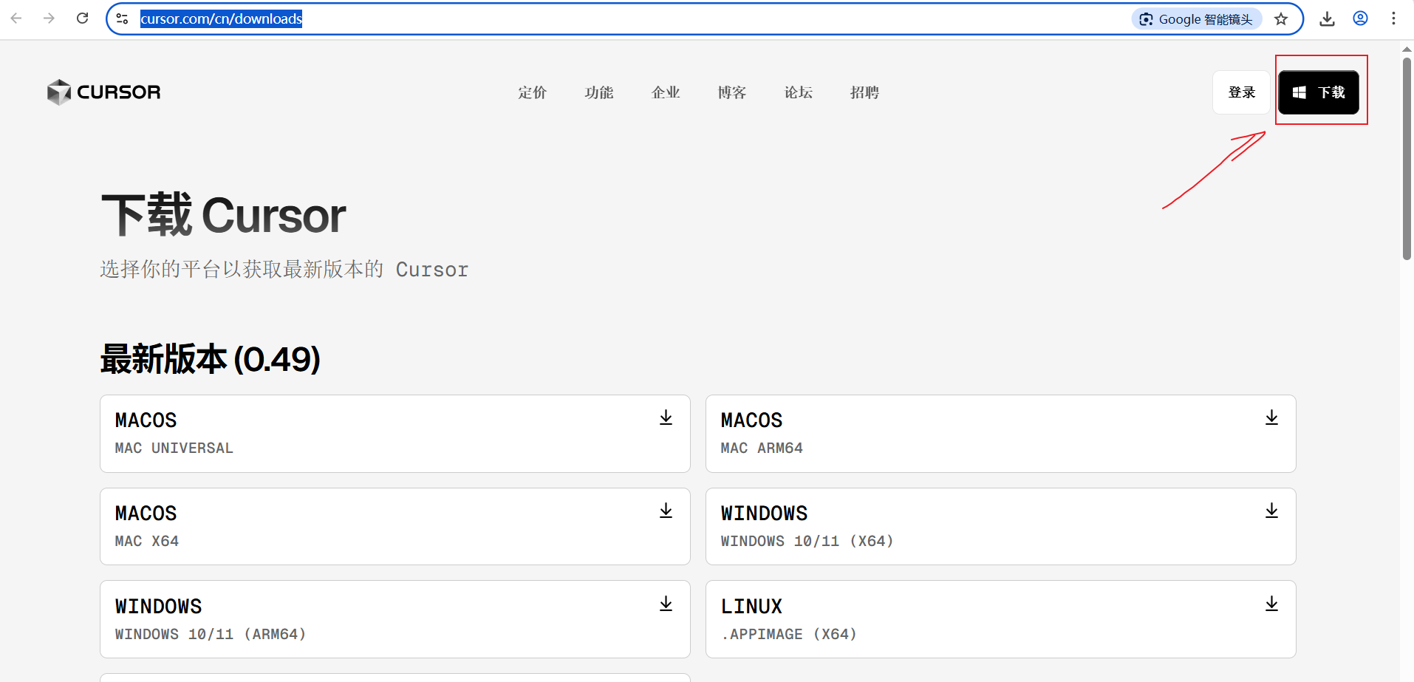Image resolution: width=1414 pixels, height=682 pixels.
Task: Open site information icon in address bar
Action: click(123, 19)
